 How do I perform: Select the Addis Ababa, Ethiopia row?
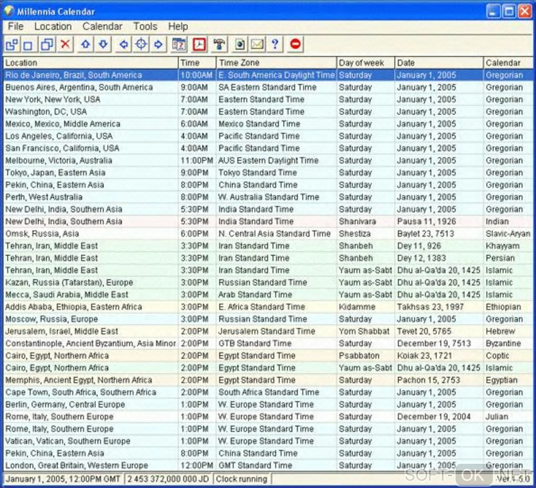268,307
